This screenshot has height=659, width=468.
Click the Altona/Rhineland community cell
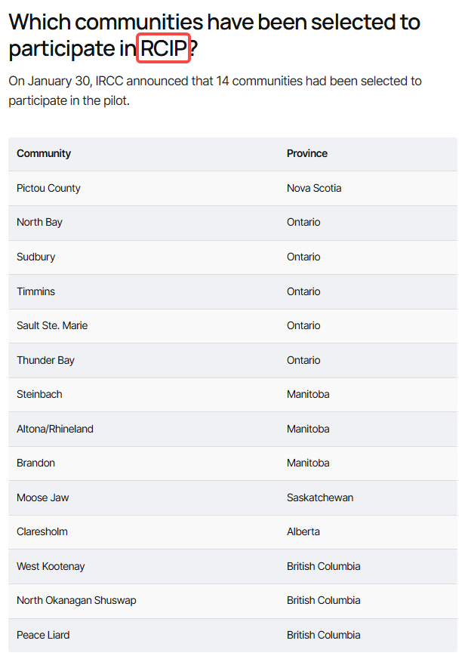(x=55, y=429)
